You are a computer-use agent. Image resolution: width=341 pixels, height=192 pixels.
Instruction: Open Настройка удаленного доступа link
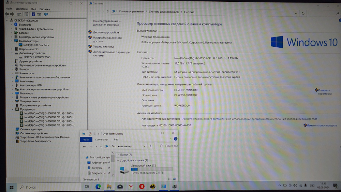tap(107, 39)
